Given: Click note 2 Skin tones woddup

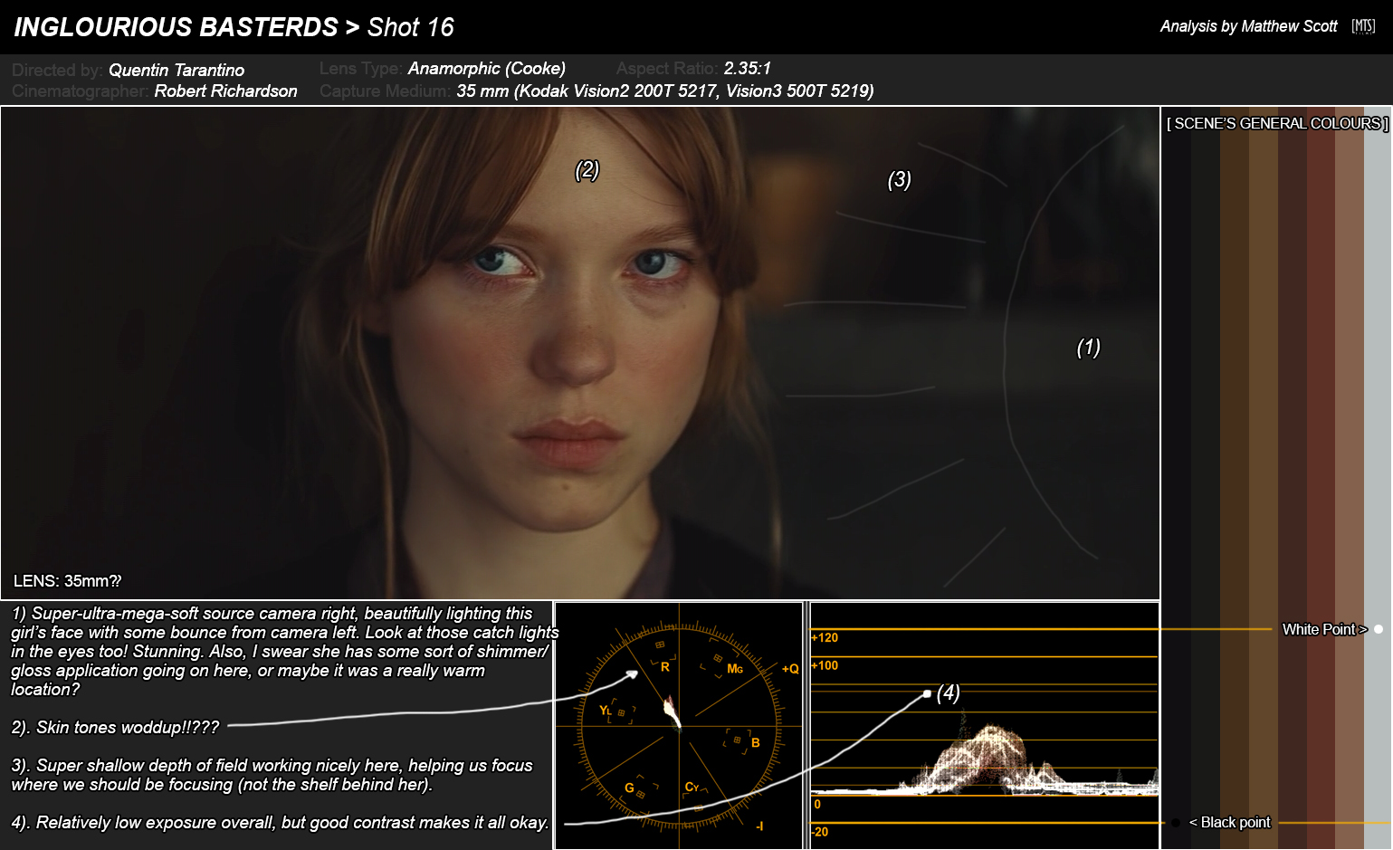Looking at the screenshot, I should (x=115, y=727).
